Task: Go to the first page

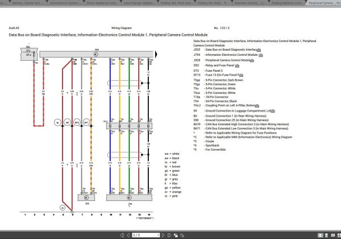Action: [122, 235]
